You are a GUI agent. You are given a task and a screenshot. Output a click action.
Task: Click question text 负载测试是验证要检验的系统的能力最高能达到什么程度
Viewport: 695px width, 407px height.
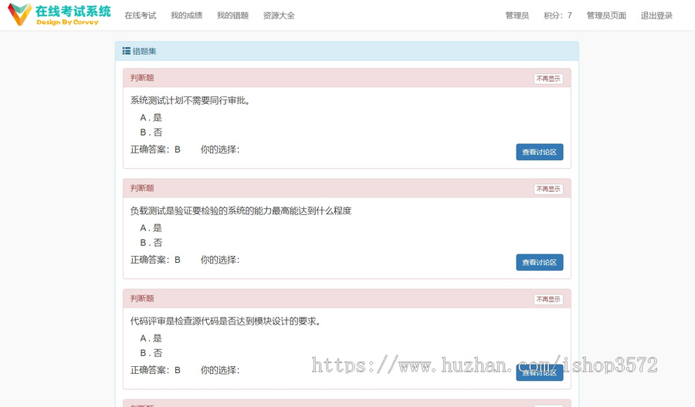tap(241, 211)
